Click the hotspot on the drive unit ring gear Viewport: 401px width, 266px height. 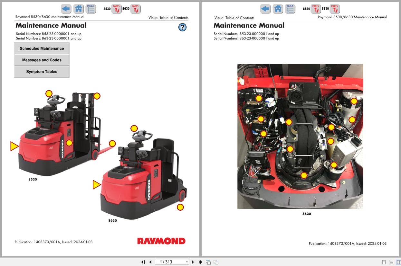(304, 175)
